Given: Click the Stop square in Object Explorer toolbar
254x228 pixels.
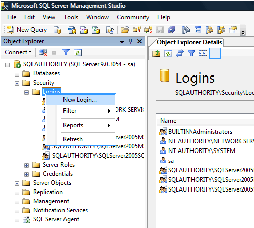Looking at the screenshot, I should coord(54,53).
